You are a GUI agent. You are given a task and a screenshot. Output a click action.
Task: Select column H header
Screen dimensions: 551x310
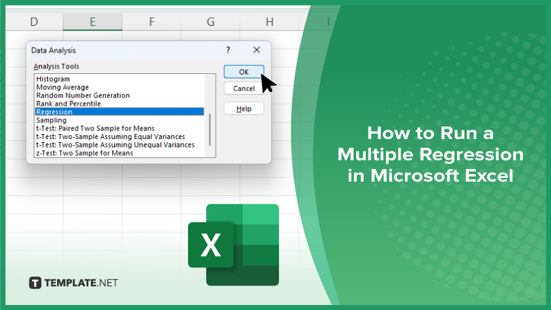click(270, 22)
